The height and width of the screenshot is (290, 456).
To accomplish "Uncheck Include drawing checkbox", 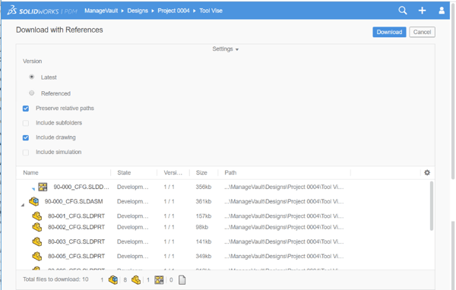I will 26,137.
